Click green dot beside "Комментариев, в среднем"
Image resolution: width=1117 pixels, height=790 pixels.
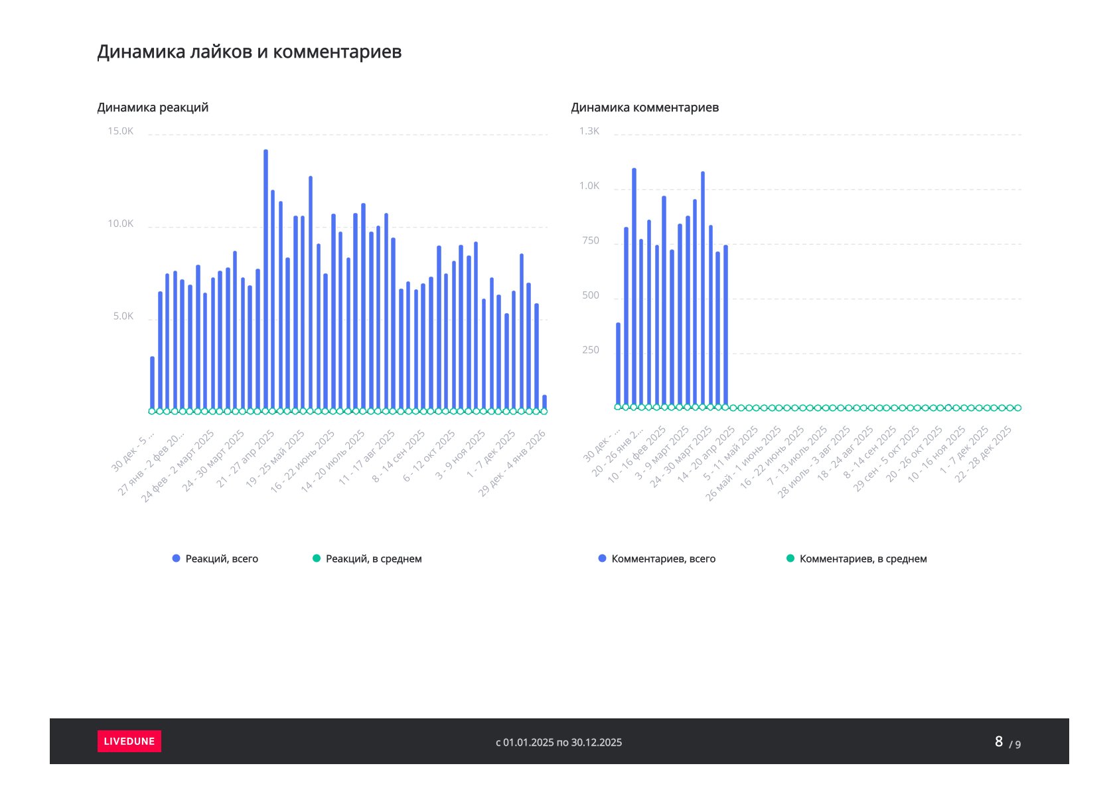coord(790,559)
